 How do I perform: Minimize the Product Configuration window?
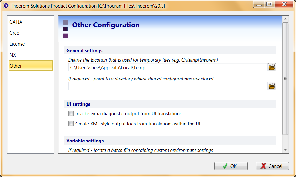coord(259,4)
